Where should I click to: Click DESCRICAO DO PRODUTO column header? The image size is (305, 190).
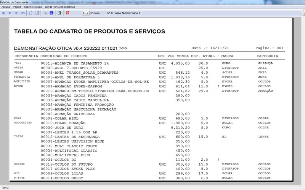pos(64,56)
